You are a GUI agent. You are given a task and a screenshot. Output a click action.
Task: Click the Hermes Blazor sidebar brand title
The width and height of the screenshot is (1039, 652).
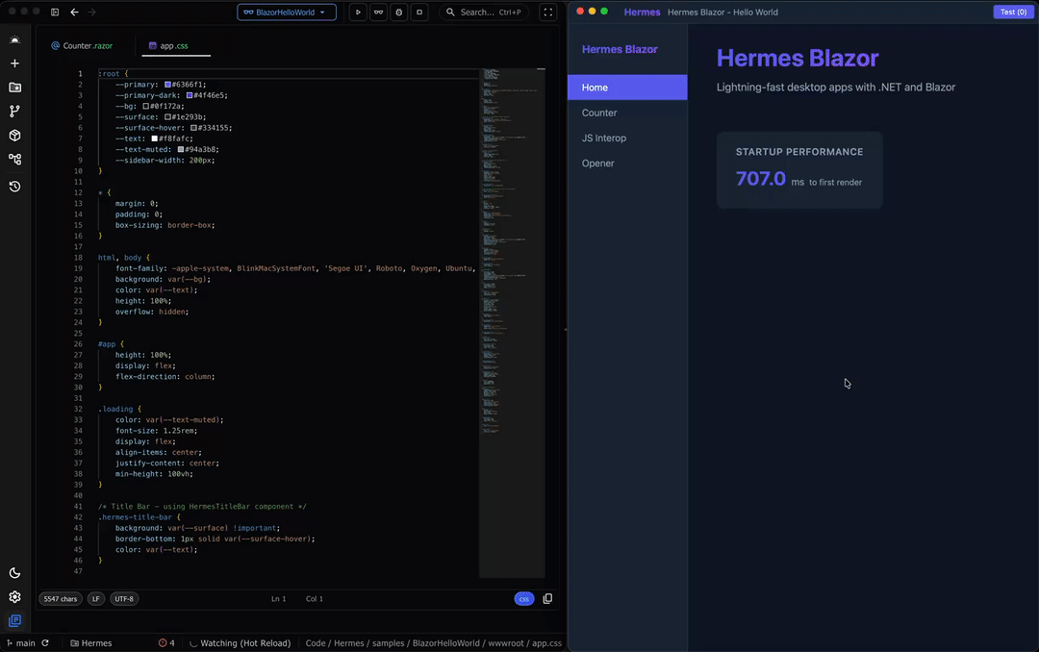tap(620, 49)
